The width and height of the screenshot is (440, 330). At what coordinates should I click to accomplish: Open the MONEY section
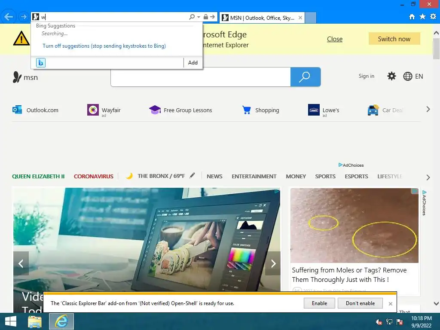(296, 177)
